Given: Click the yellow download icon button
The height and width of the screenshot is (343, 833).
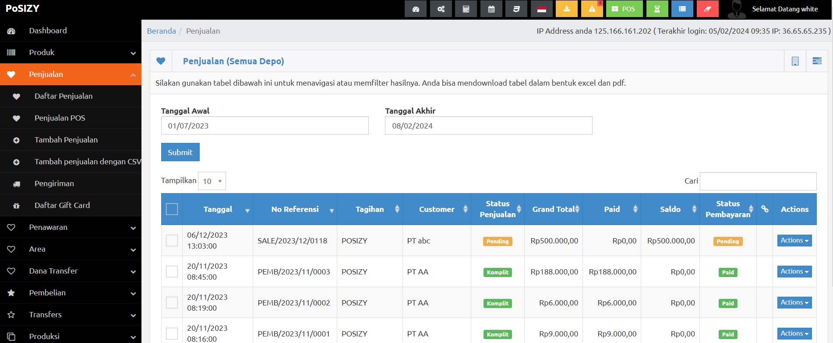Looking at the screenshot, I should tap(567, 9).
